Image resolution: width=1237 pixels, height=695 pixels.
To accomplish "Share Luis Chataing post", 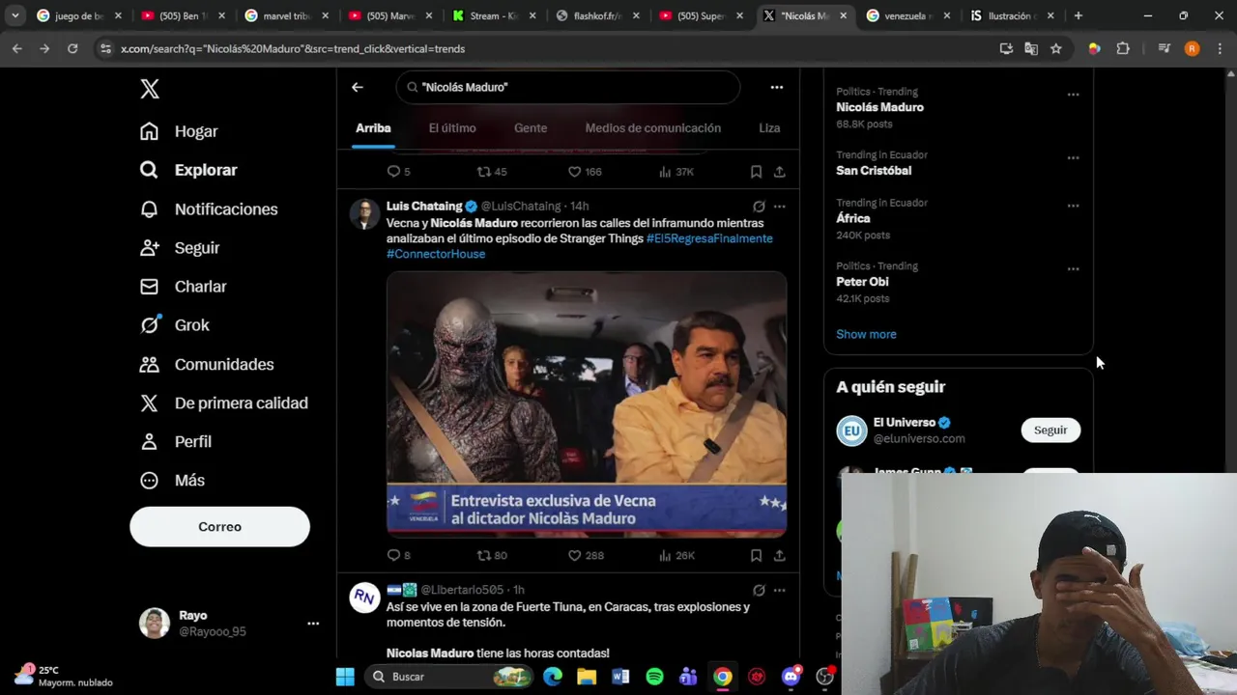I will pos(779,556).
